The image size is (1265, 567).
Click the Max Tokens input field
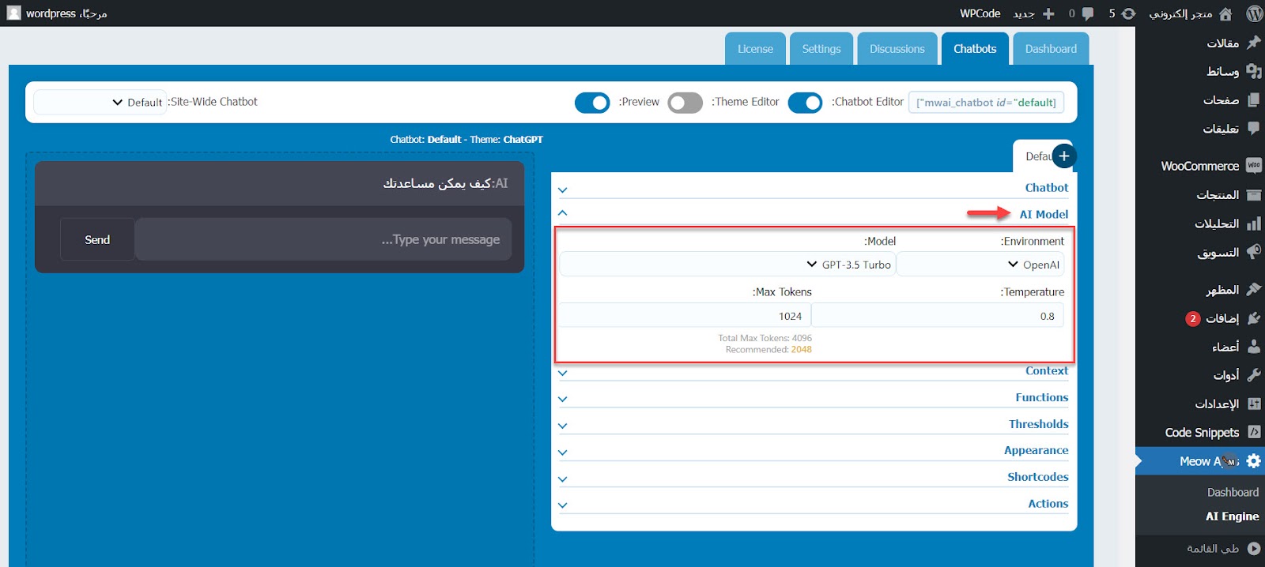click(685, 316)
